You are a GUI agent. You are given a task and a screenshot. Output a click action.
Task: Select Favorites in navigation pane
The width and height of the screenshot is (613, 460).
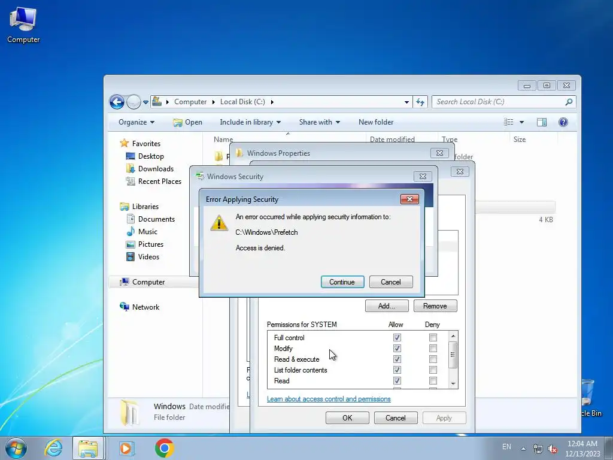point(140,144)
